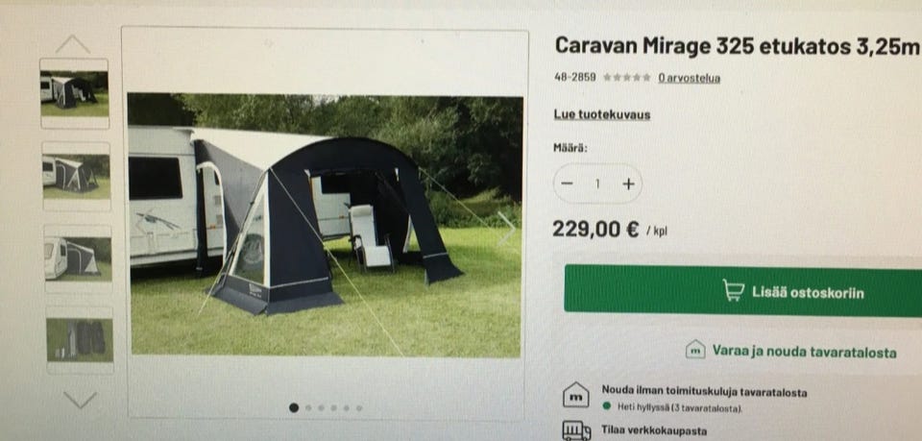This screenshot has width=922, height=441.
Task: Choose Varaa ja nouda tavaratalosta
Action: point(791,351)
